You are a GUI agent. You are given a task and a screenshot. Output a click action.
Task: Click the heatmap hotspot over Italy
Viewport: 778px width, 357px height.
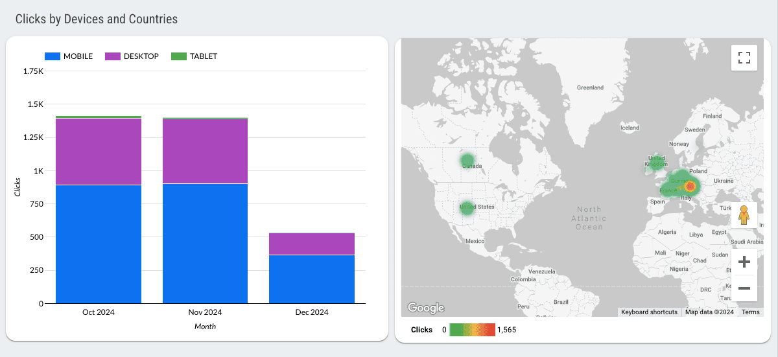(x=690, y=187)
